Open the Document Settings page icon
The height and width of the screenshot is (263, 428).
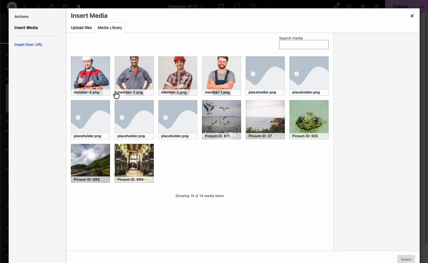(52, 6)
